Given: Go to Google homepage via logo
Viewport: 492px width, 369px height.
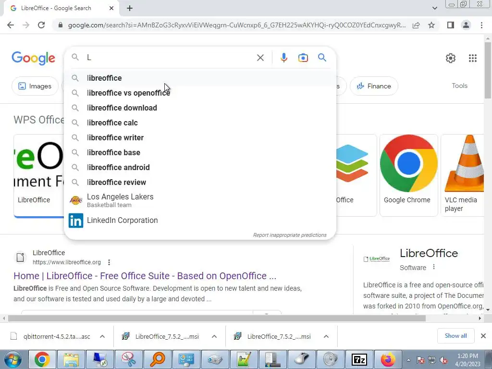Looking at the screenshot, I should pos(33,58).
